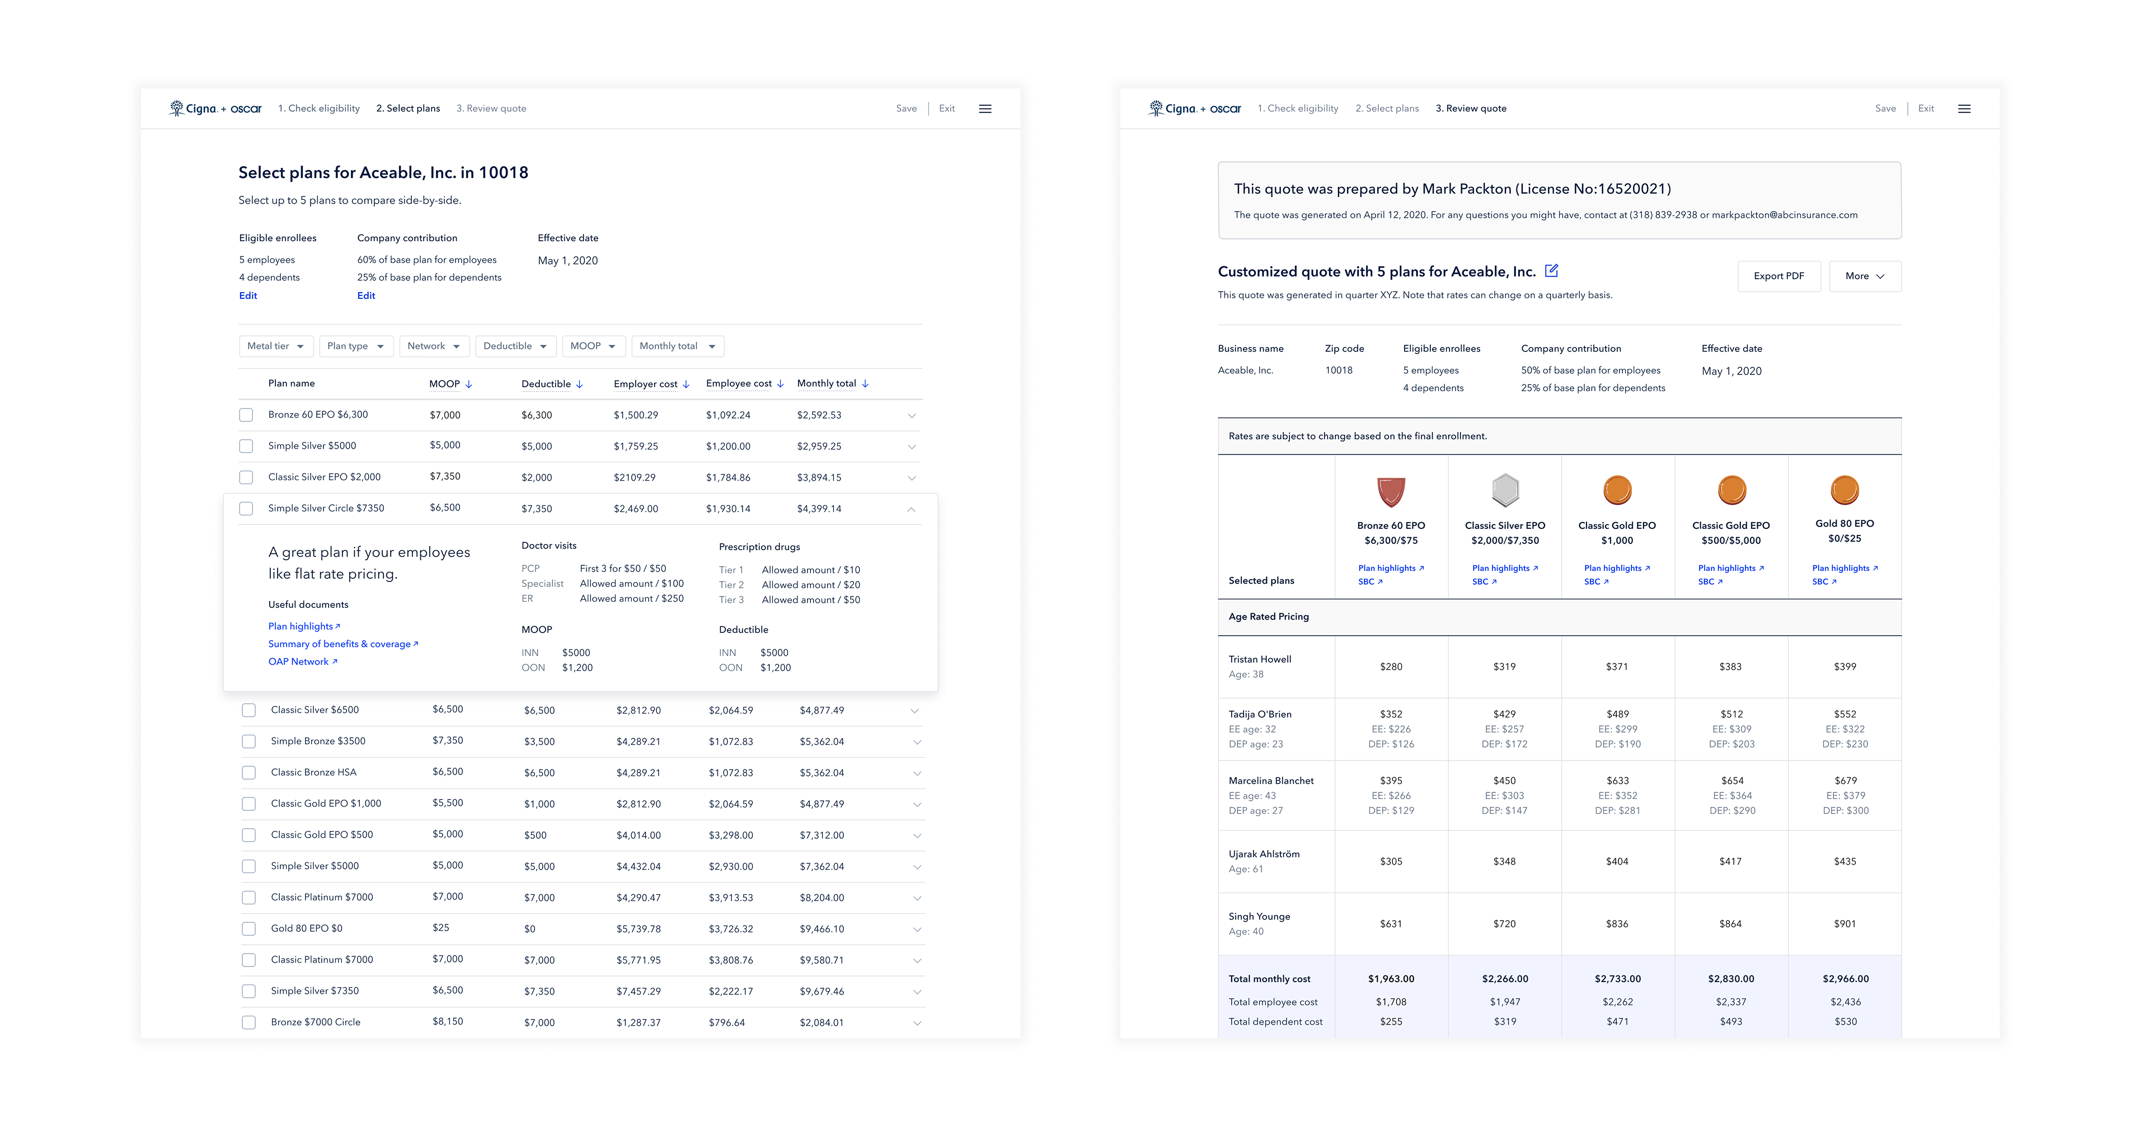Click the Classic Gold EPO $1,000 coin icon

click(1617, 490)
